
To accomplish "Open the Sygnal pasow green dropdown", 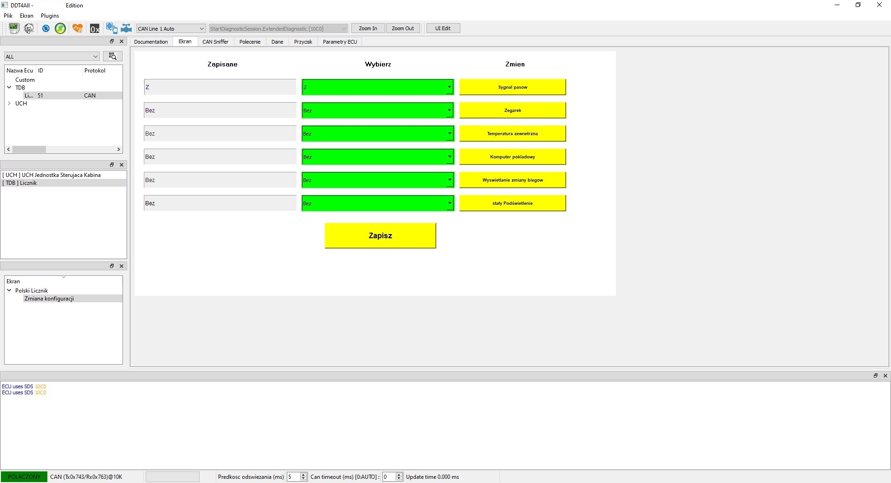I will [x=378, y=87].
